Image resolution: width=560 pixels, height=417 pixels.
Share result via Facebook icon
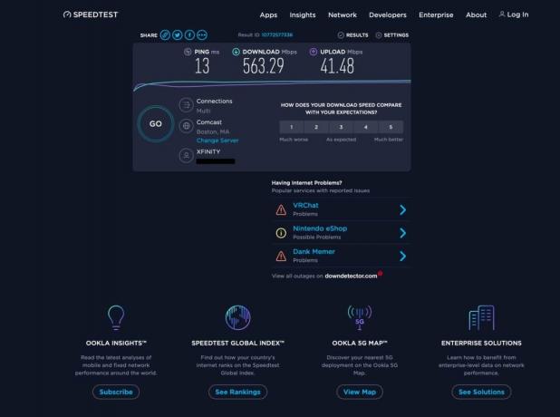pos(189,35)
